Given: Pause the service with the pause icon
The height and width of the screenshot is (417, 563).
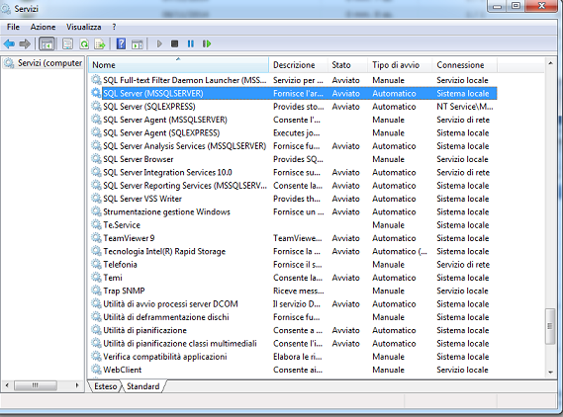Looking at the screenshot, I should [x=191, y=44].
